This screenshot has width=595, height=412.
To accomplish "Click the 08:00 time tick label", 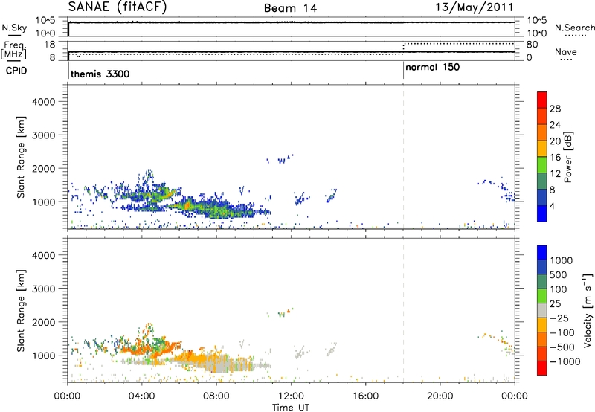I will point(216,396).
